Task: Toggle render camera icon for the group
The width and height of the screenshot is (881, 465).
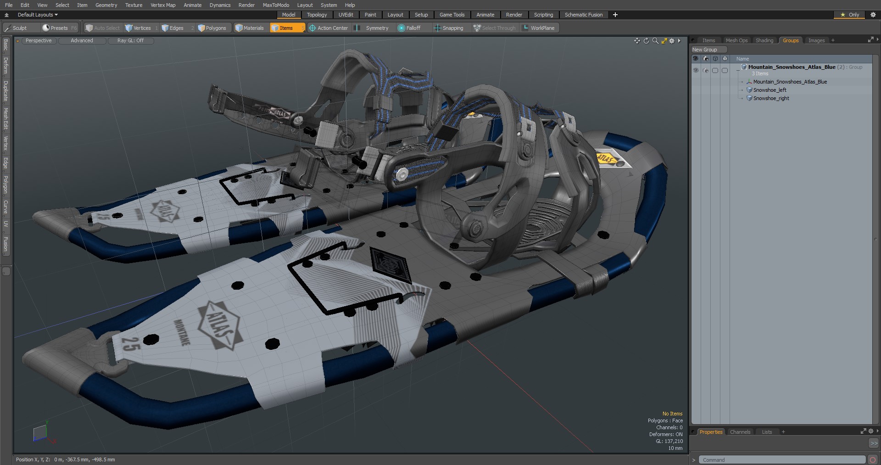Action: tap(706, 70)
